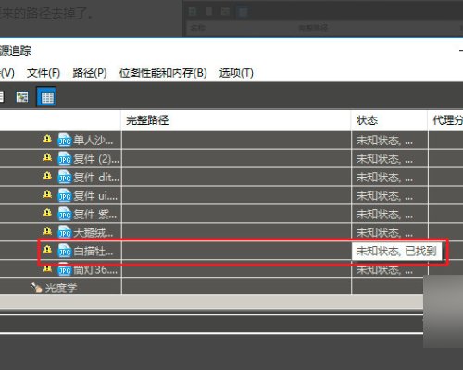Viewport: 463px width, 370px height.
Task: Click the JPG icon of 单人沙
Action: coord(65,140)
